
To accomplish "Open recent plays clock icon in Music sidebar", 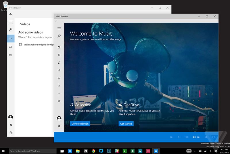I will [x=59, y=78].
